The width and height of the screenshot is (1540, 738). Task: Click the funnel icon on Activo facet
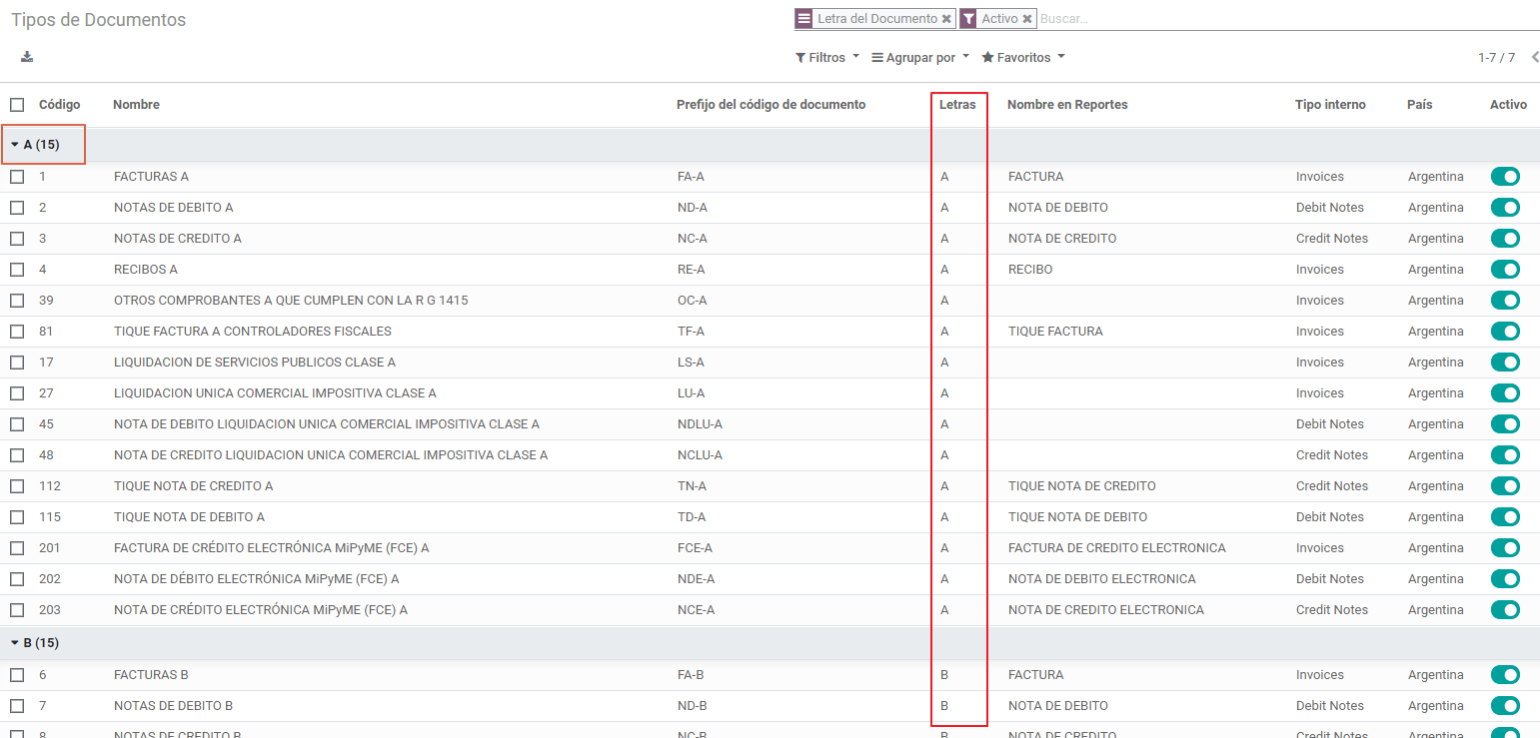pyautogui.click(x=968, y=19)
